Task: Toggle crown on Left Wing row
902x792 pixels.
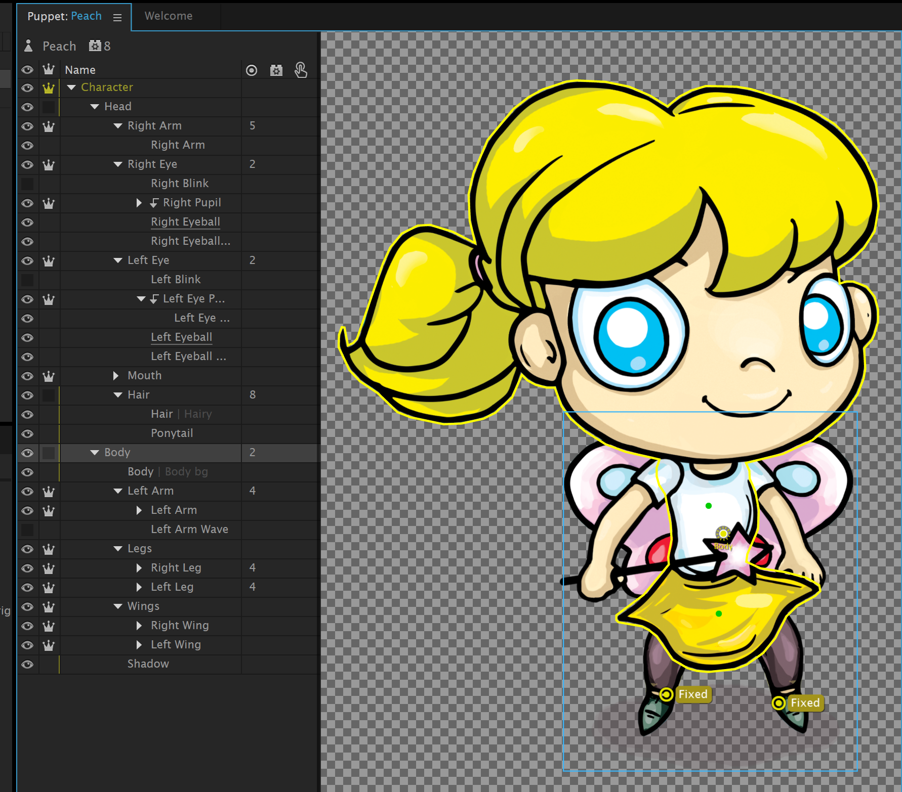Action: point(49,645)
